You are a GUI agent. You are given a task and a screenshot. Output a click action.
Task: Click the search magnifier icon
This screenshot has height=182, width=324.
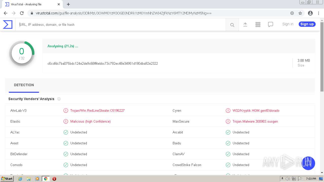tap(232, 25)
